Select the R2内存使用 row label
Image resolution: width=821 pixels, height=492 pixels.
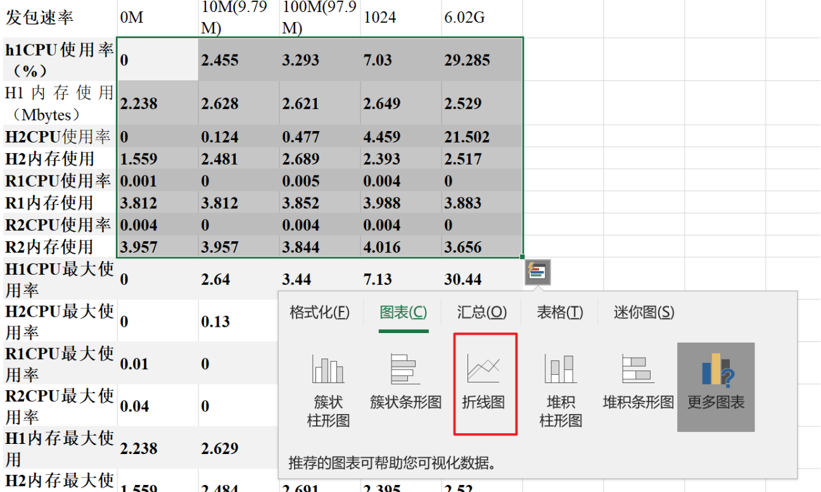point(58,247)
